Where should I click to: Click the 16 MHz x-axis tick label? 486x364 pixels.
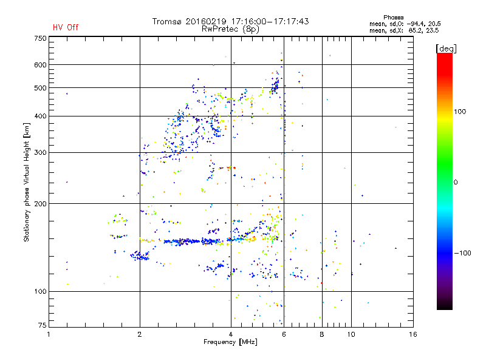413,335
